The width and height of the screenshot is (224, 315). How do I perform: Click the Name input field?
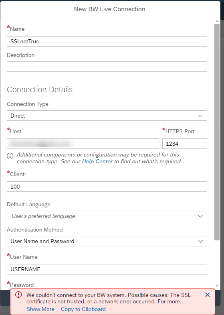point(107,41)
